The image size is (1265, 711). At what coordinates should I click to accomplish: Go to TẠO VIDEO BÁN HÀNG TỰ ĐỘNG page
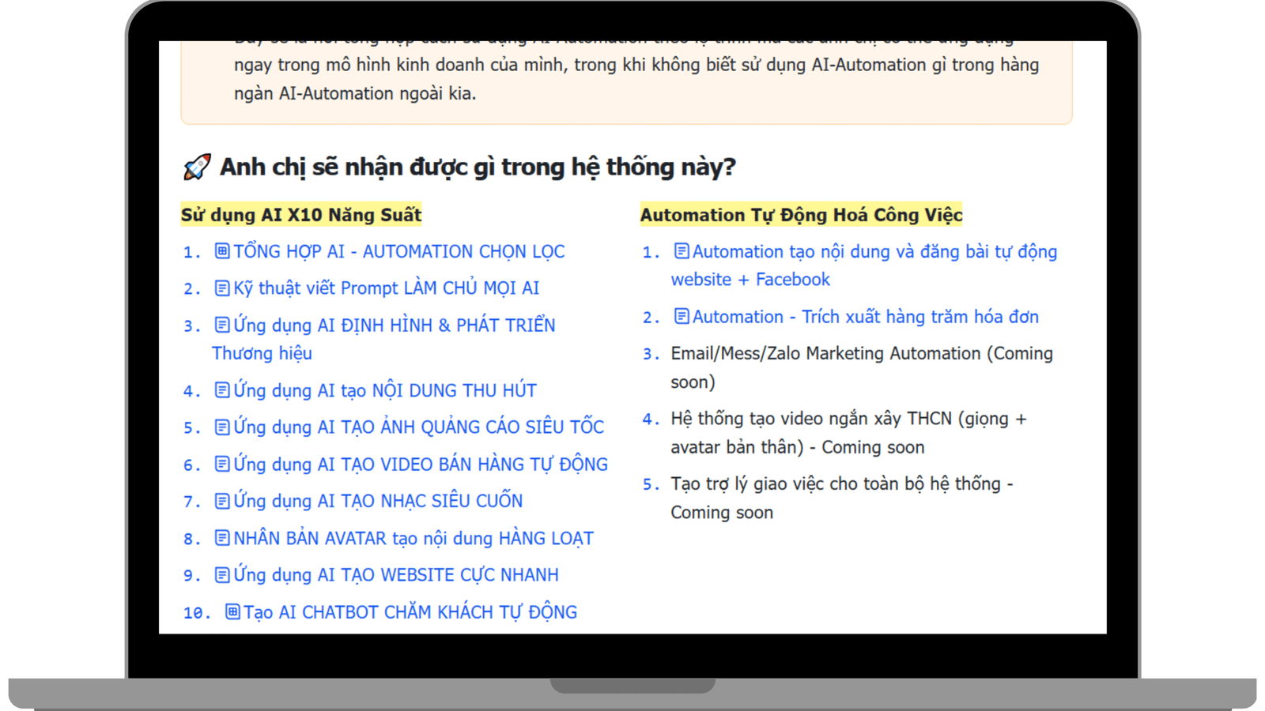[x=420, y=465]
